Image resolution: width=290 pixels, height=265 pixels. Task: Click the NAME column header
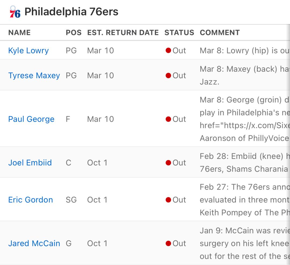tap(19, 32)
